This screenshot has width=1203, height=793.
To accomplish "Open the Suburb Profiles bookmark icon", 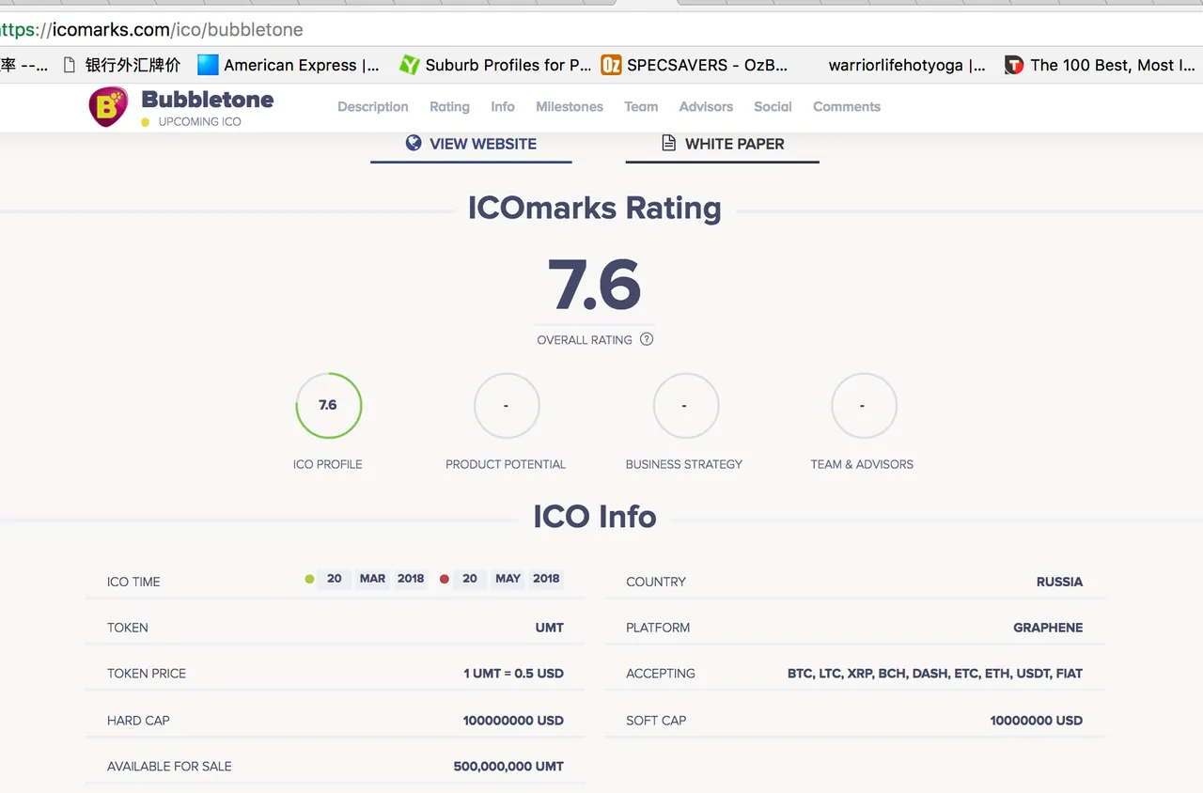I will [409, 65].
